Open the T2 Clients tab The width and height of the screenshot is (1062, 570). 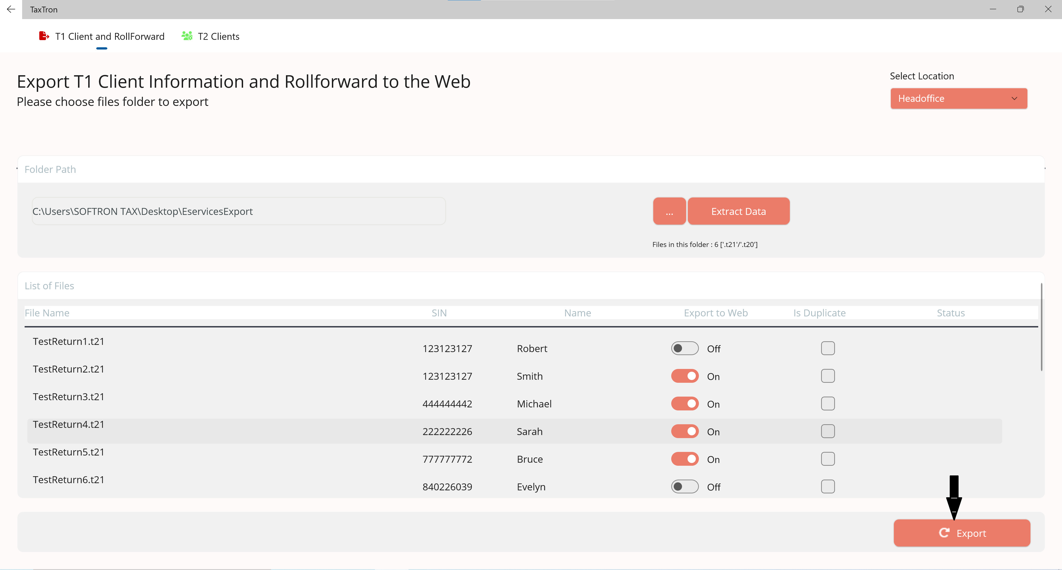point(210,36)
